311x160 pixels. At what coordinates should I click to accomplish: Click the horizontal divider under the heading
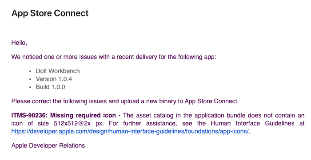point(158,25)
